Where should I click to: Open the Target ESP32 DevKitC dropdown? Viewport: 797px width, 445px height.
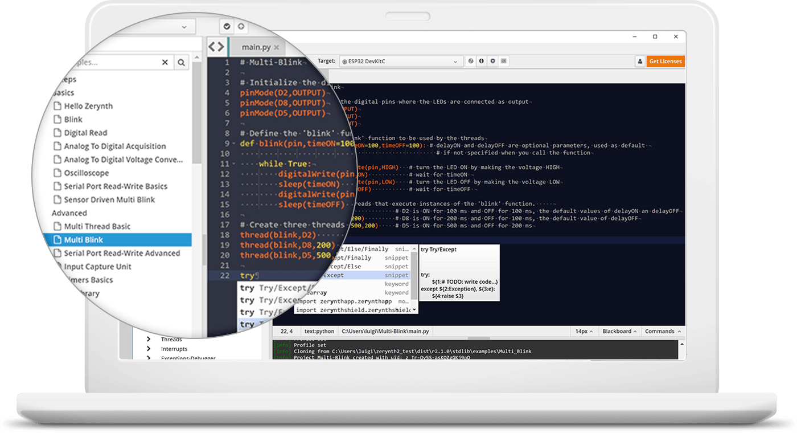pyautogui.click(x=401, y=61)
